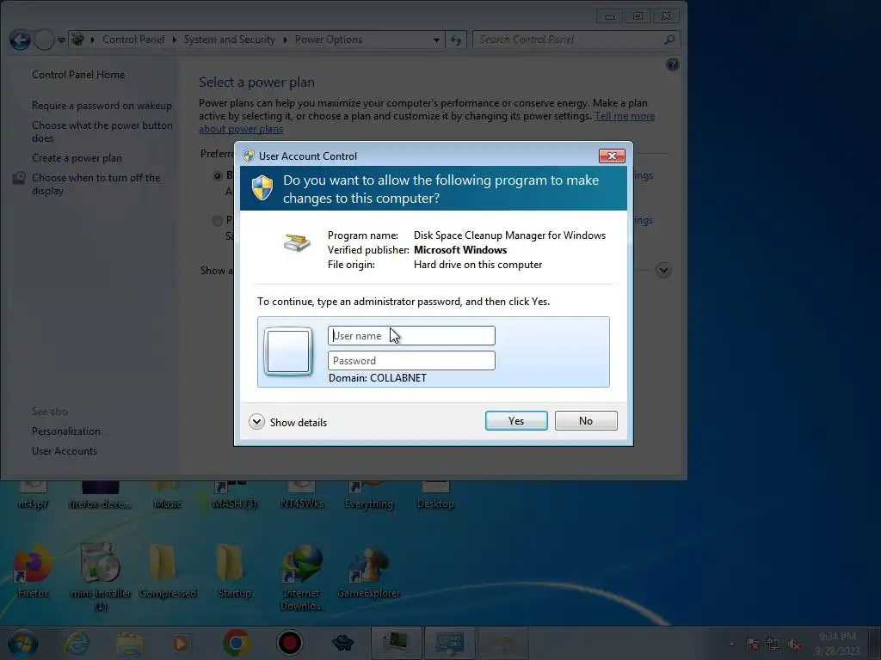Screen dimensions: 881x660
Task: Click the Control Panel icon in the address bar
Action: (77, 40)
